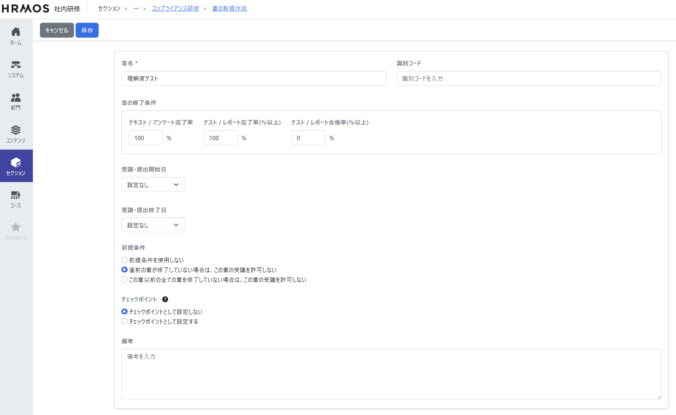Open the System (システム) sidebar icon
The height and width of the screenshot is (415, 676).
(16, 69)
